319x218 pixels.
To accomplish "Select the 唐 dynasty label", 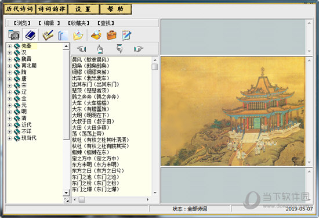I will coord(24,79).
